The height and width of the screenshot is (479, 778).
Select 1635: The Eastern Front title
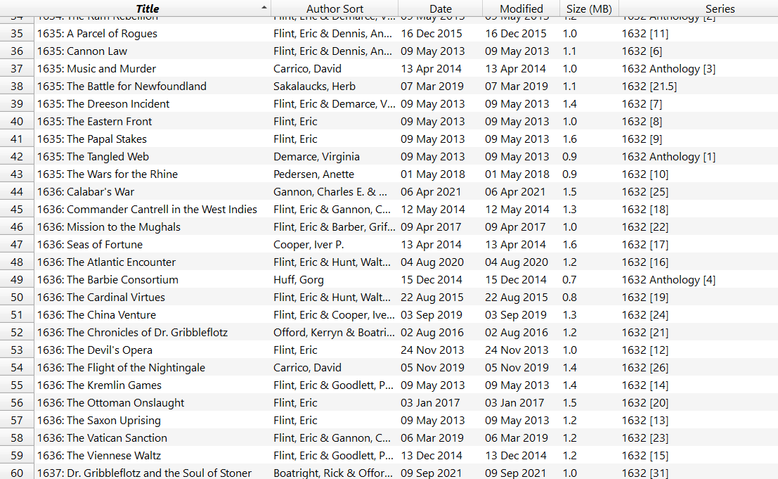(x=95, y=121)
